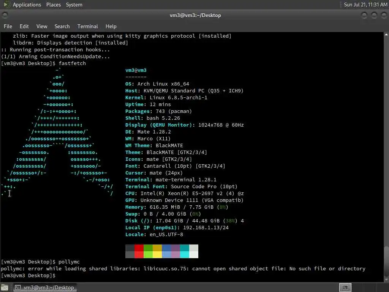Click the 'Packages: 743 (pacman)' line
The image size is (389, 292).
click(x=158, y=111)
